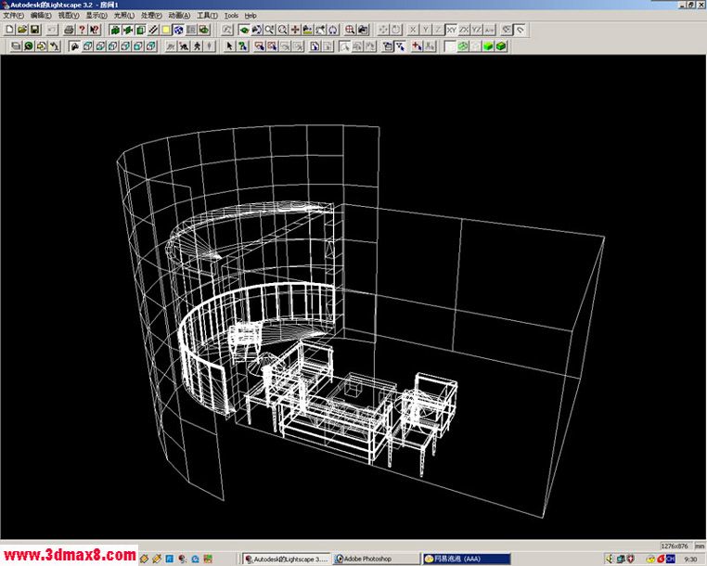
Task: Open the 编辑(E) menu
Action: (x=41, y=16)
